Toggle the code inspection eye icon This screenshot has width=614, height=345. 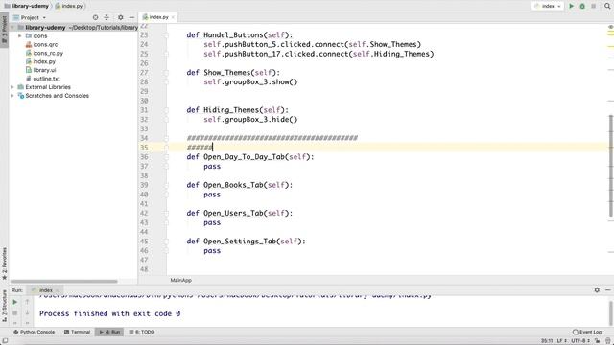pyautogui.click(x=610, y=27)
